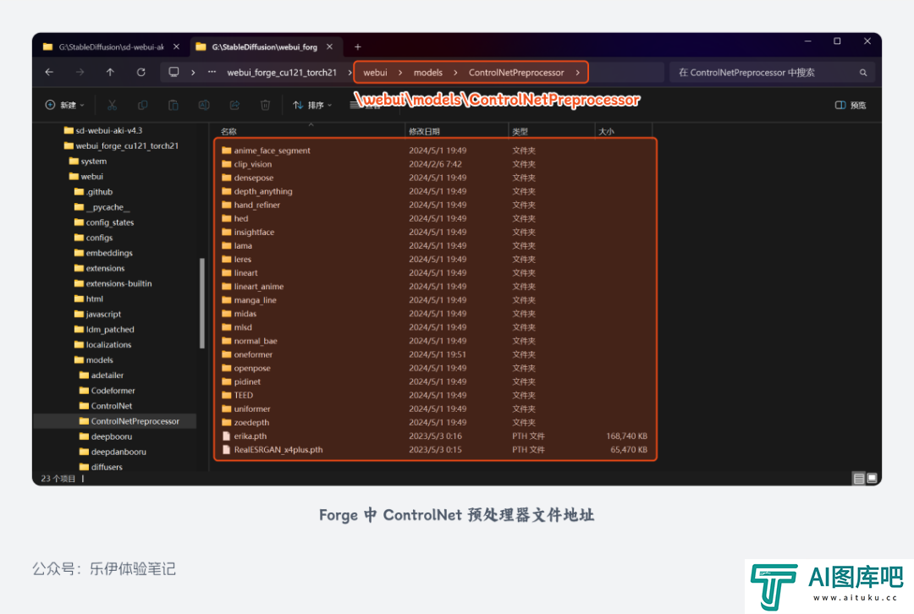Sort by the date modified column header

click(x=456, y=131)
